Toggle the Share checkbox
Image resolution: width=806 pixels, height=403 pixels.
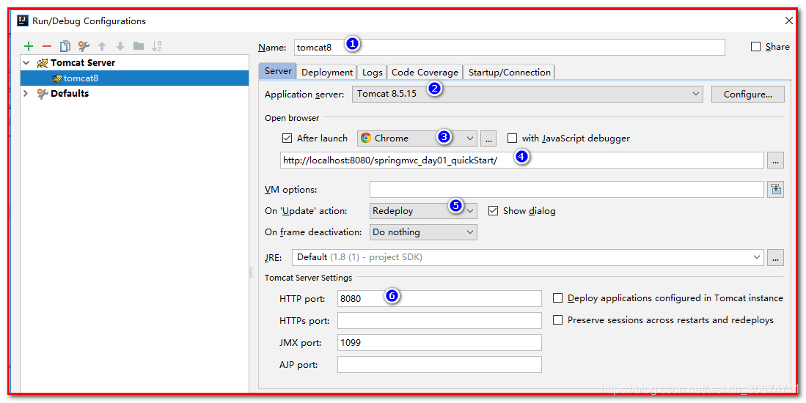click(755, 47)
